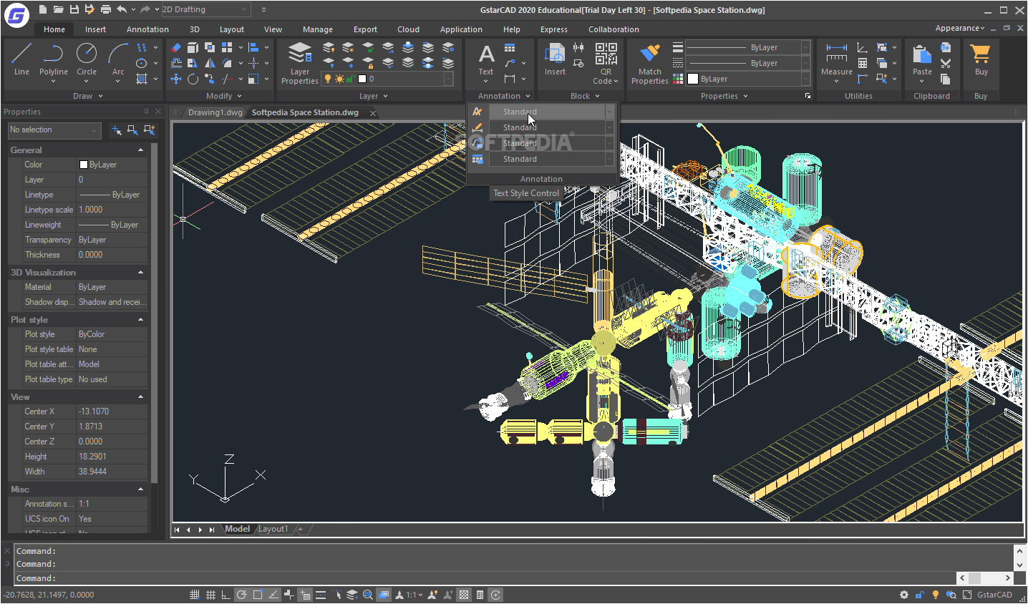Open the Express ribbon tab
This screenshot has height=604, width=1028.
[553, 29]
